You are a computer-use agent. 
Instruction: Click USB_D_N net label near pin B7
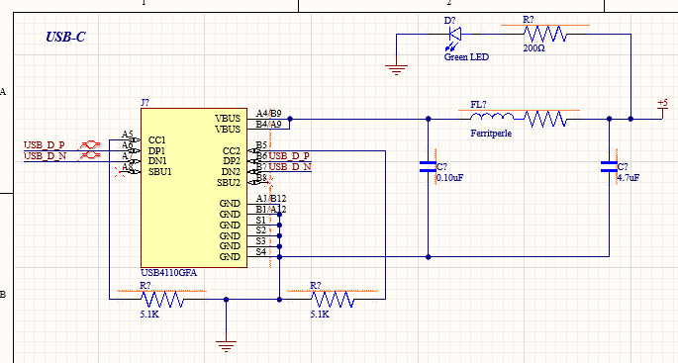tap(290, 167)
